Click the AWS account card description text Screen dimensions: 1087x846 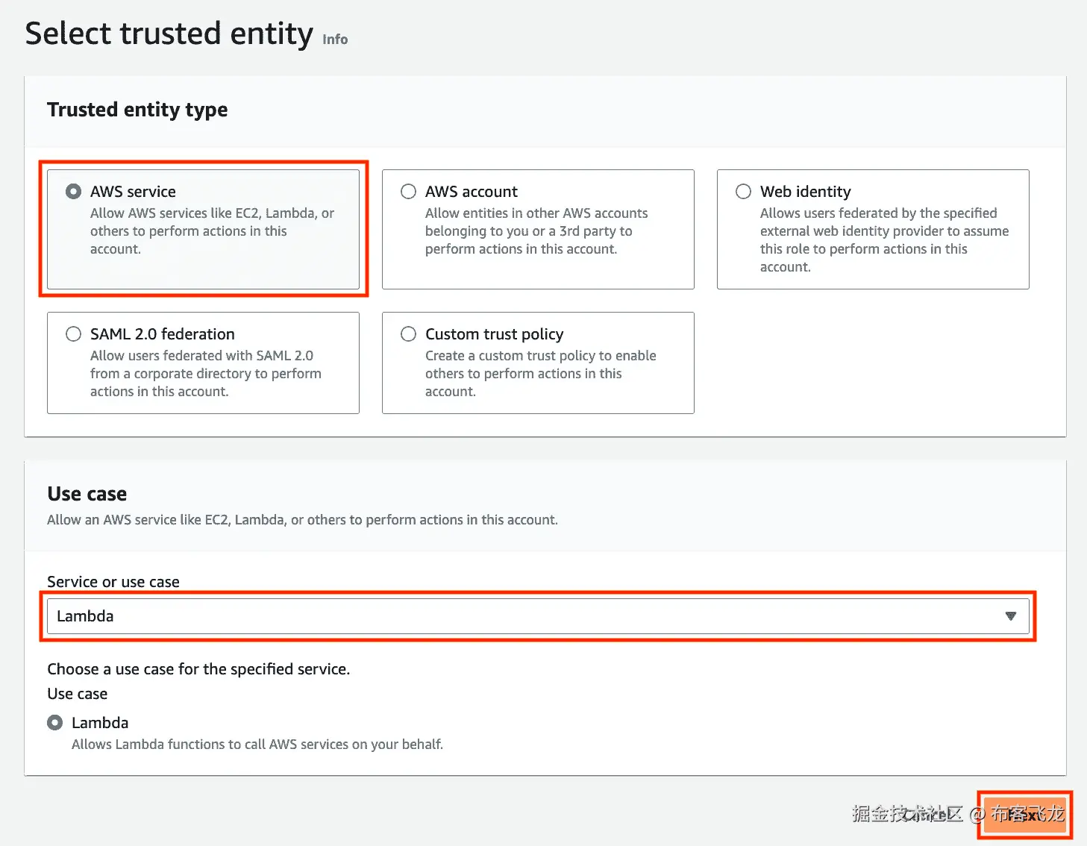[x=536, y=231]
